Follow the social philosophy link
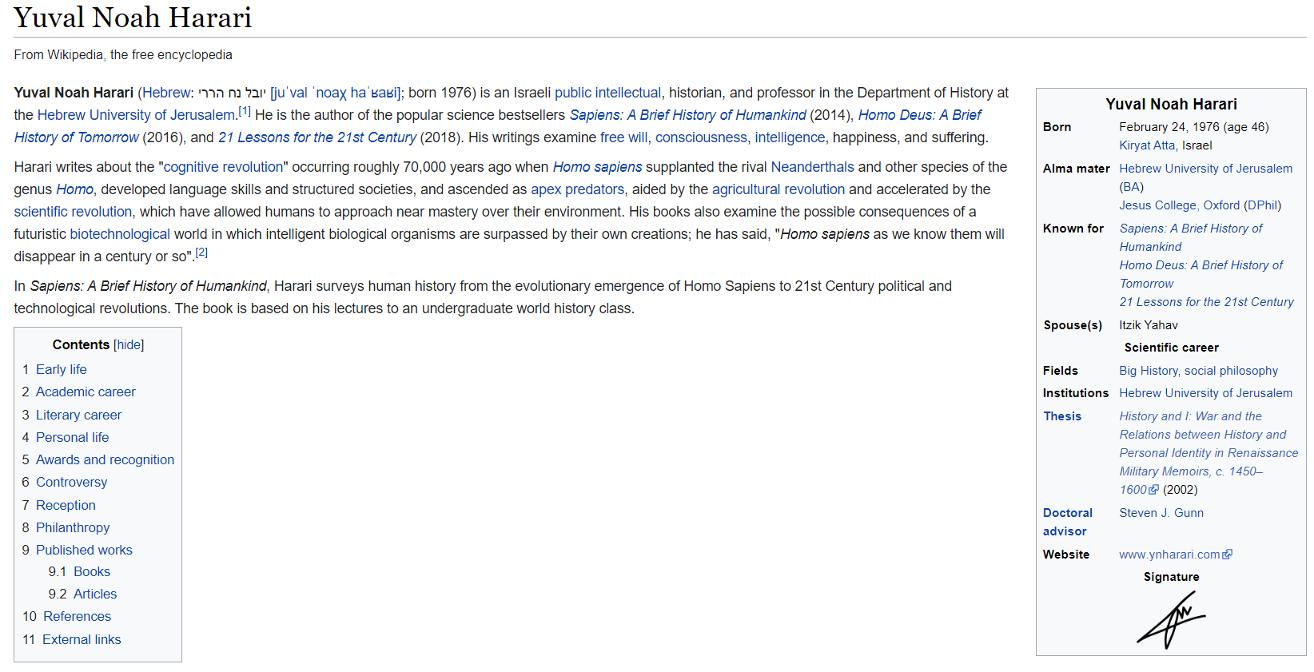Image resolution: width=1314 pixels, height=672 pixels. [x=1231, y=371]
